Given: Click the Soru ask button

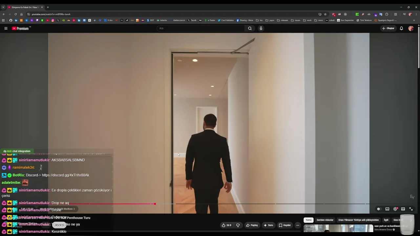Looking at the screenshot, I should pyautogui.click(x=268, y=225).
